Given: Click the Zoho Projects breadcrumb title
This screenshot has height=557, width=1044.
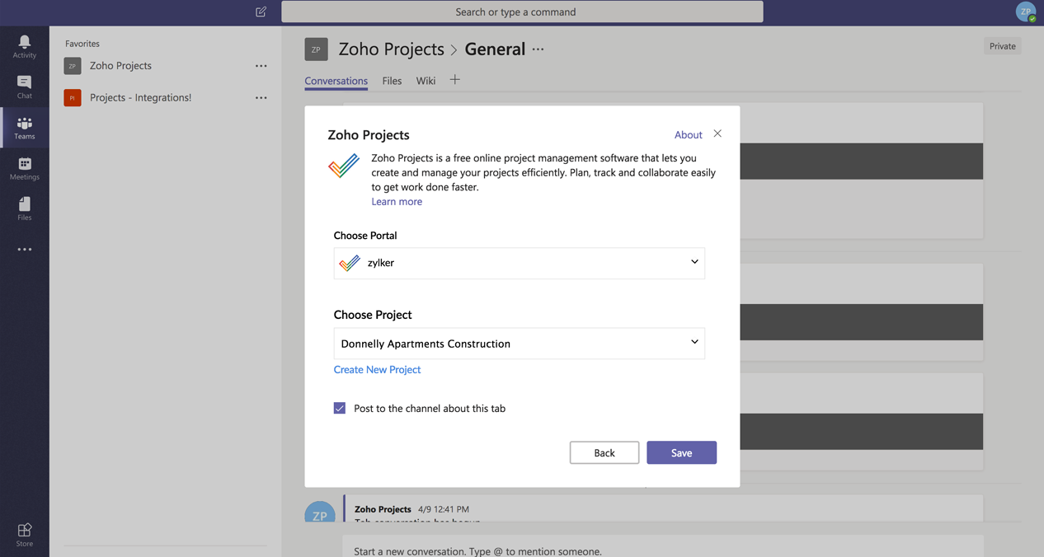Looking at the screenshot, I should point(392,49).
